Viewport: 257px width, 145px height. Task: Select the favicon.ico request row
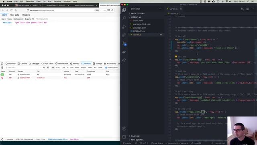[60, 78]
